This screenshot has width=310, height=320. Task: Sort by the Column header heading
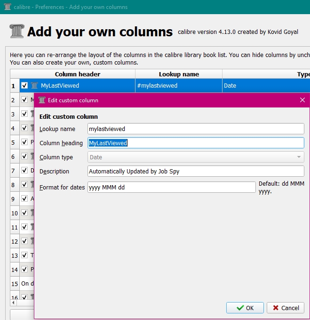(78, 74)
